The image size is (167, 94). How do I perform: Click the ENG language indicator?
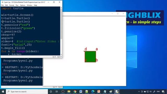pos(158,92)
